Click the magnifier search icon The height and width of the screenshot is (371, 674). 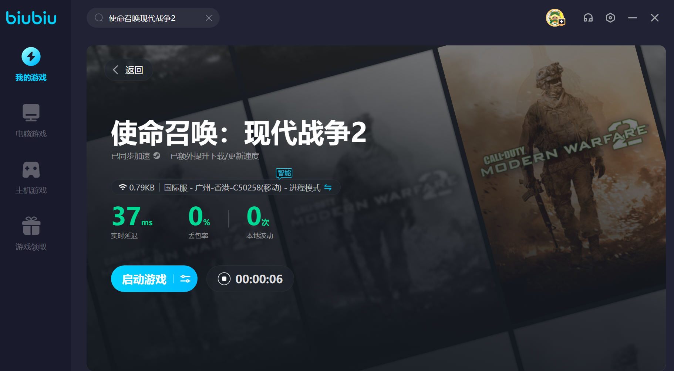[x=99, y=18]
